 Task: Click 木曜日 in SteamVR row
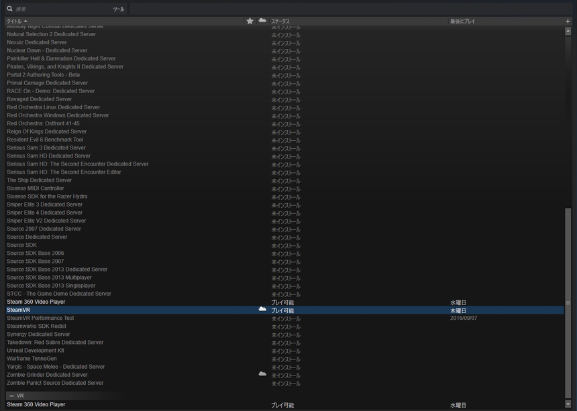458,310
